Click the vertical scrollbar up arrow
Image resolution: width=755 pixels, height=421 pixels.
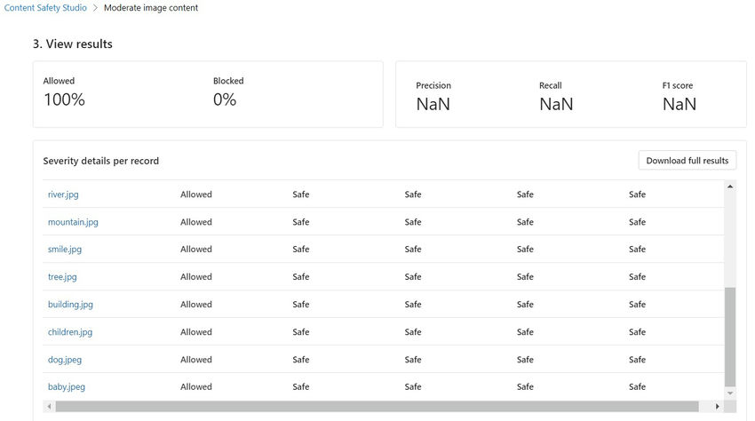pyautogui.click(x=730, y=187)
